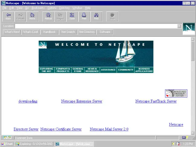Click the vertical scrollbar up arrow
Viewport: 196px width, 147px height.
pyautogui.click(x=193, y=39)
